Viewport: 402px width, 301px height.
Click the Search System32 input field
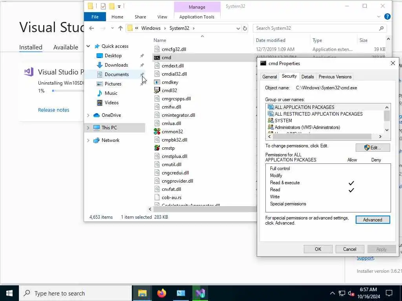[x=317, y=28]
